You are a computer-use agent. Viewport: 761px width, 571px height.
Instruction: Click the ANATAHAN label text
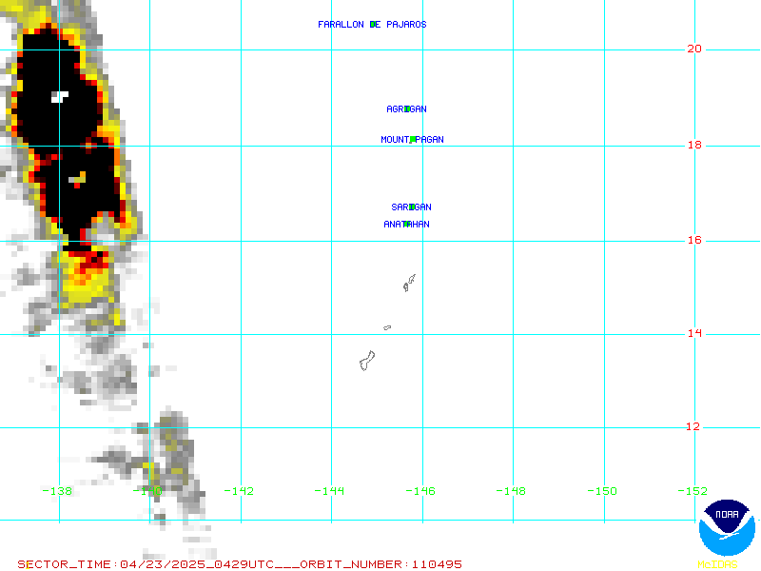[x=407, y=225]
